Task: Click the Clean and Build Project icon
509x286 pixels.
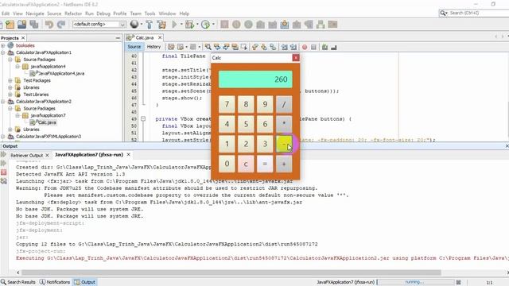Action: (x=161, y=25)
